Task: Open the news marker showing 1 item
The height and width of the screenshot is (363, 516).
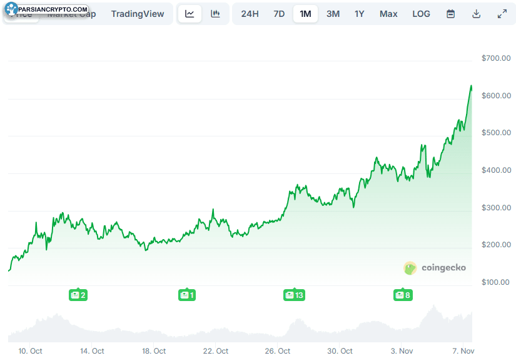Action: (187, 295)
